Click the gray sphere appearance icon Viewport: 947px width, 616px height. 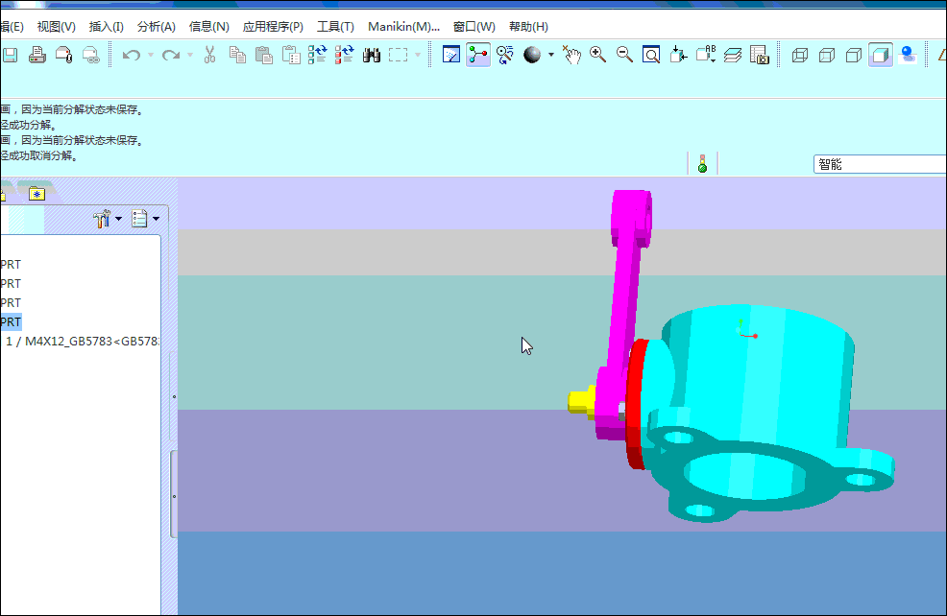532,55
